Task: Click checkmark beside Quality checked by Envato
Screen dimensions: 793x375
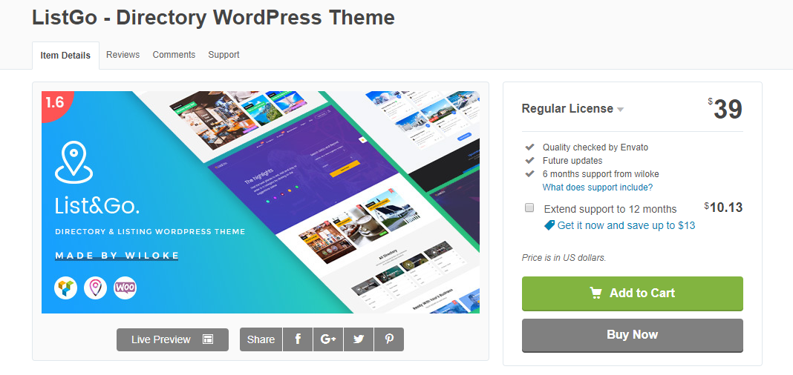Action: [529, 147]
